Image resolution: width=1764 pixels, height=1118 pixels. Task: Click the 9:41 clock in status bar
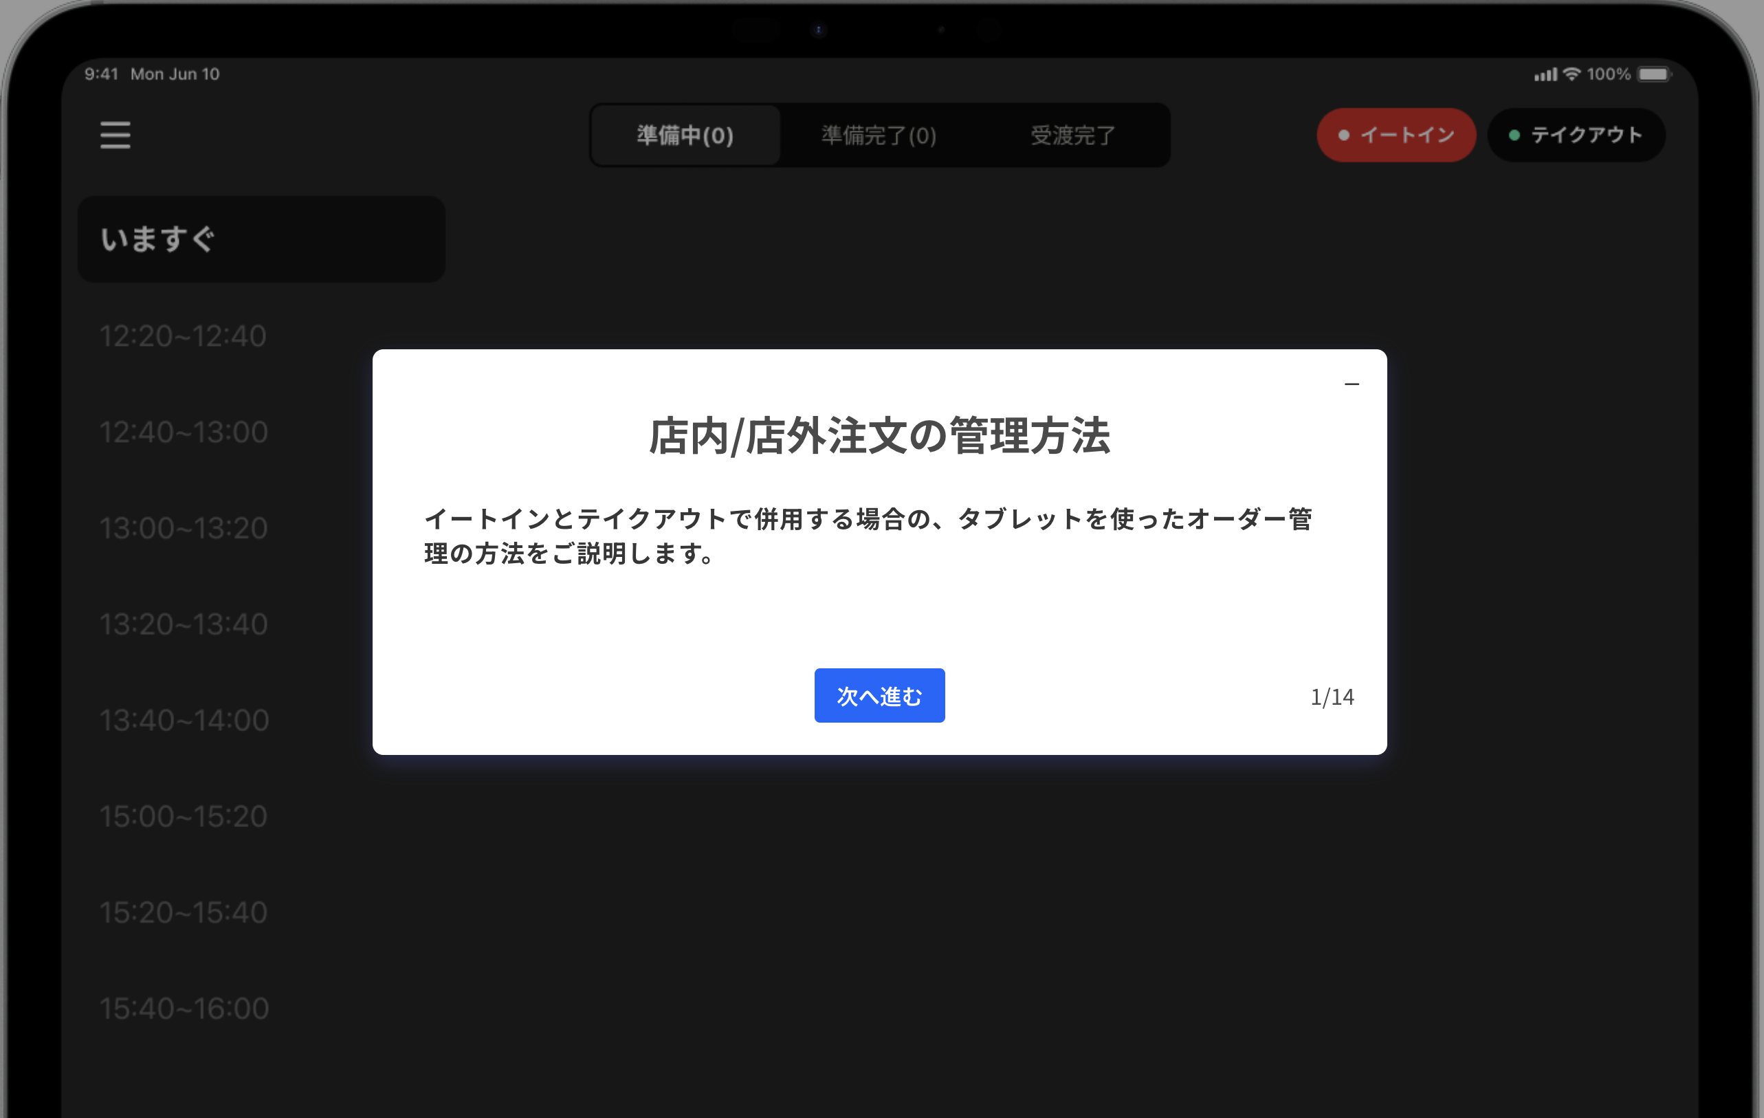click(102, 74)
